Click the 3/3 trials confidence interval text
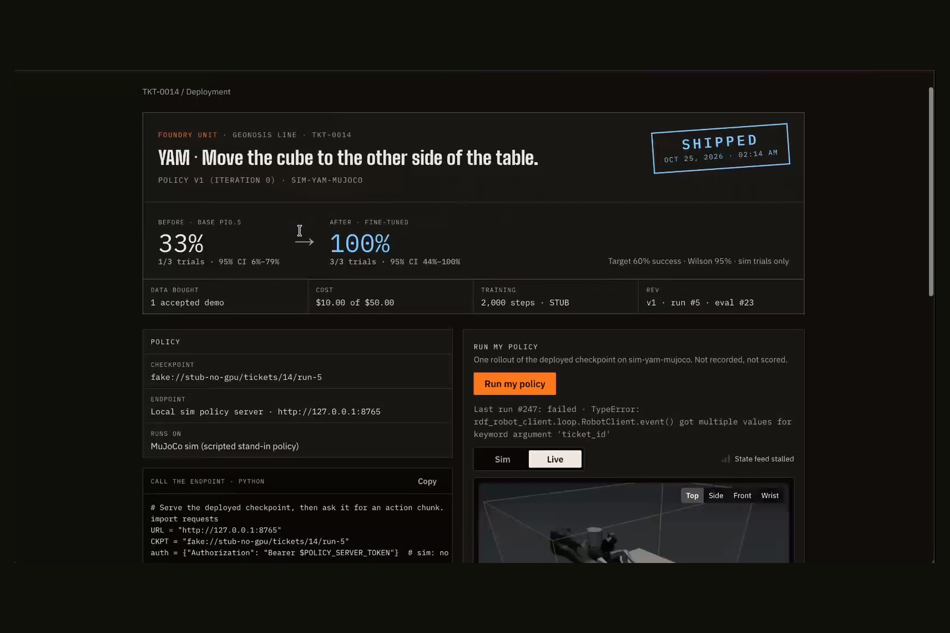Viewport: 950px width, 633px height. tap(394, 262)
